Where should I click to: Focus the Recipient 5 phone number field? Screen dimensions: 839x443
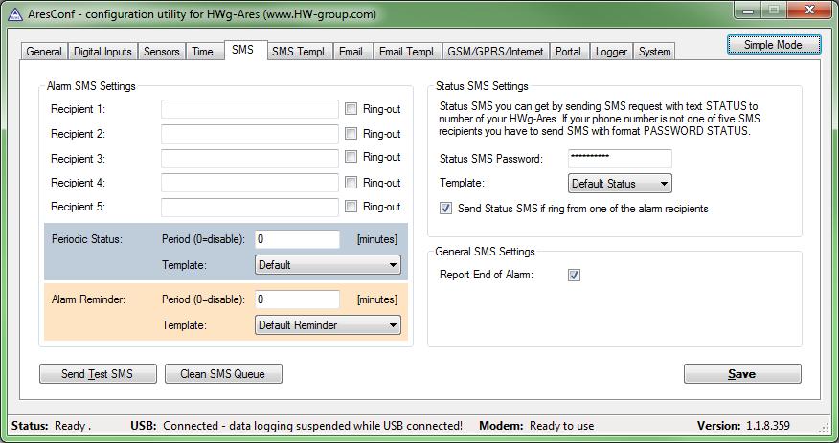coord(250,207)
